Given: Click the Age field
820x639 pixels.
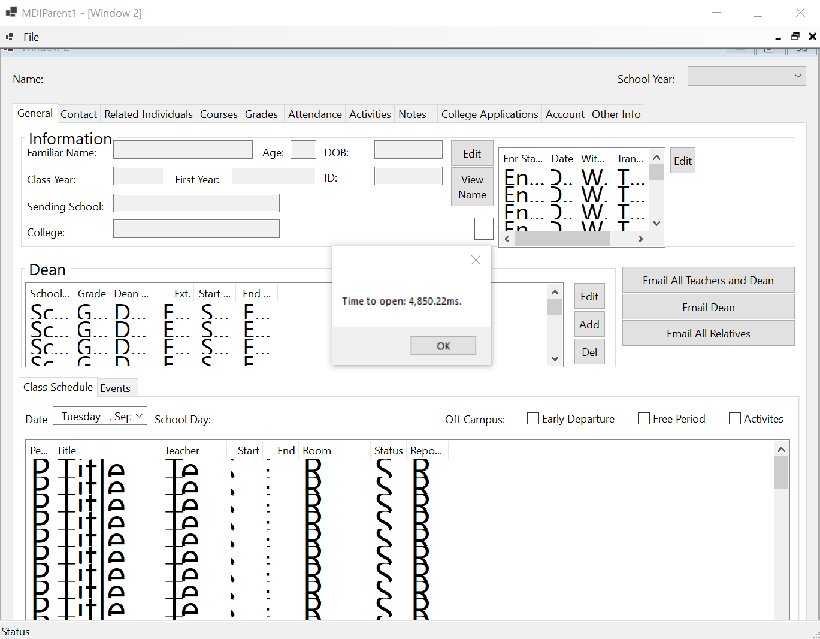Looking at the screenshot, I should point(303,150).
